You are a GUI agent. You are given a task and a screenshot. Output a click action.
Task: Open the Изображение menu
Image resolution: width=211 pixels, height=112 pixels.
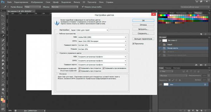tap(37, 2)
